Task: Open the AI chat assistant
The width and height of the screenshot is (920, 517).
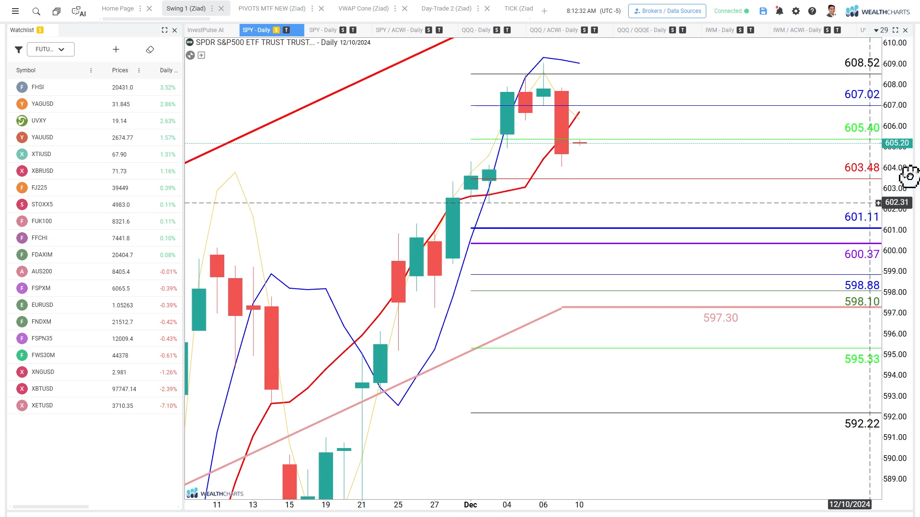Action: coord(79,11)
